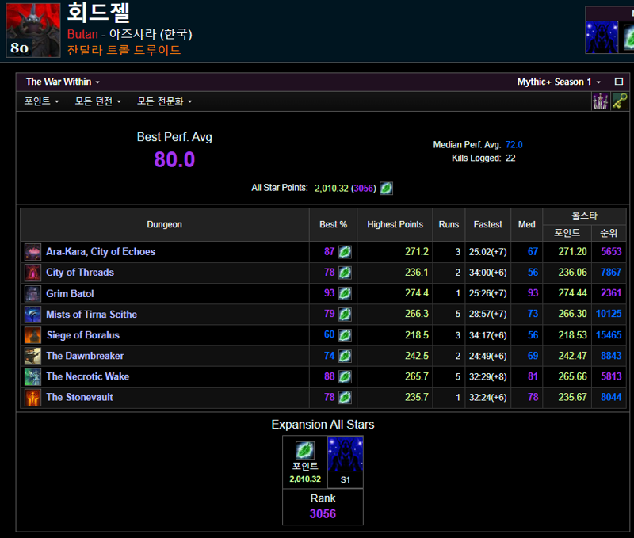Click the City of Threads dungeon icon
This screenshot has width=634, height=538.
click(x=32, y=273)
